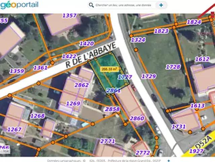Click the 268.33 m² measurement label

pyautogui.click(x=109, y=69)
